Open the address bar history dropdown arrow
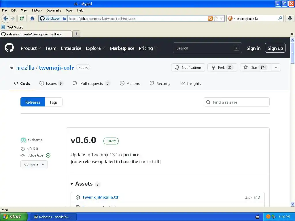 [x=222, y=18]
